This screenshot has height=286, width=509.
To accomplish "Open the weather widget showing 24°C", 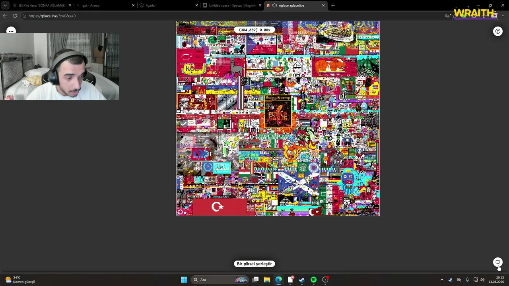I will coord(20,280).
